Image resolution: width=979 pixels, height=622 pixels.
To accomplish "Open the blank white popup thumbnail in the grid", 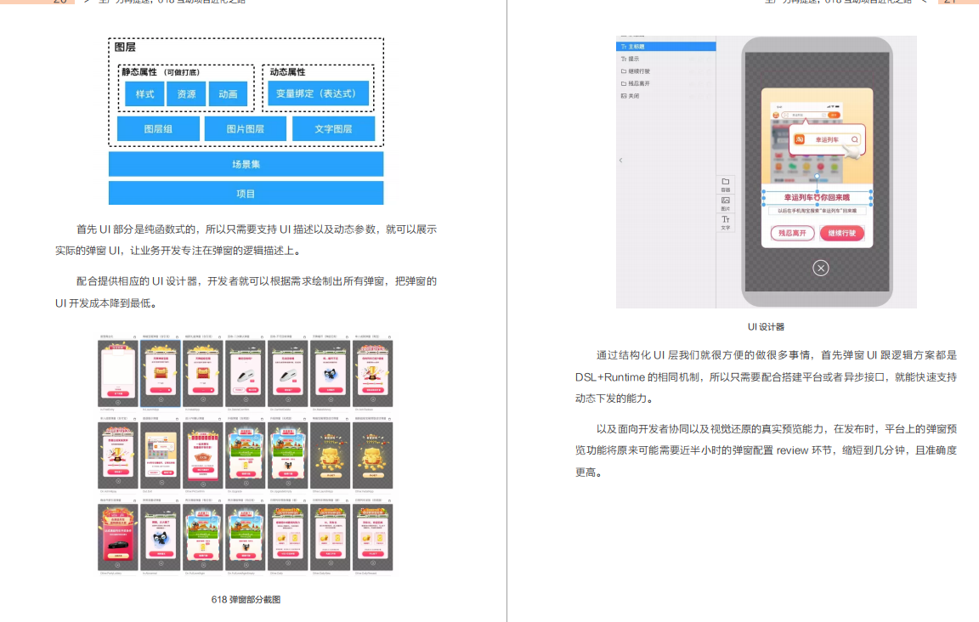I will 118,373.
